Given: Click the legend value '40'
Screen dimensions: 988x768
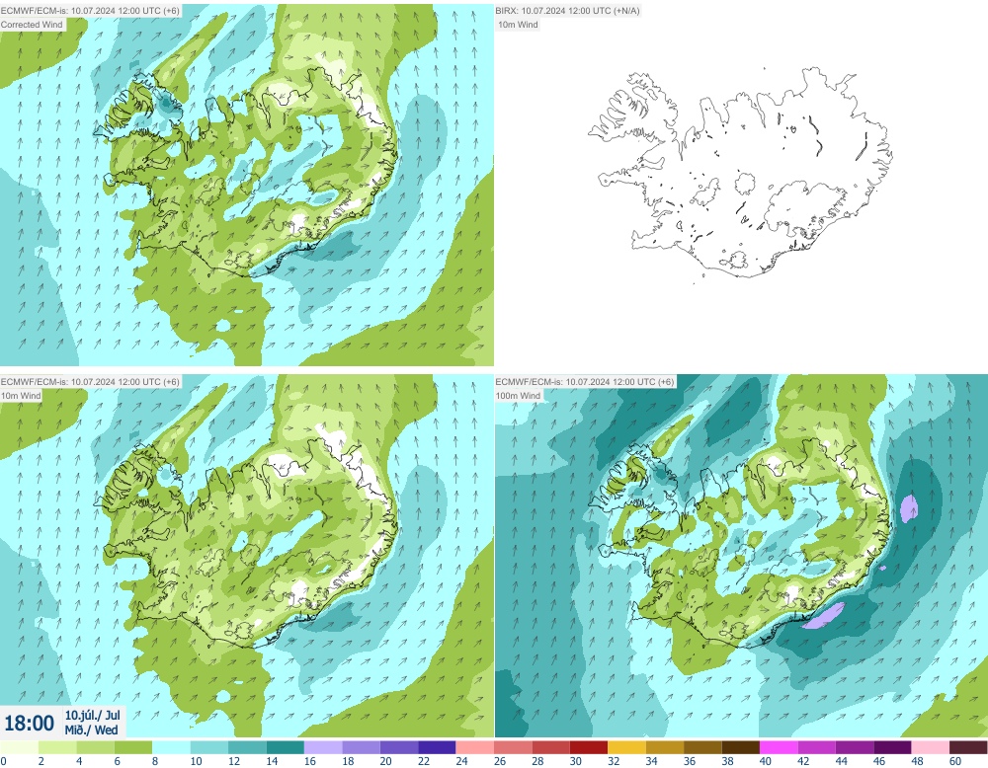Looking at the screenshot, I should point(766,761).
